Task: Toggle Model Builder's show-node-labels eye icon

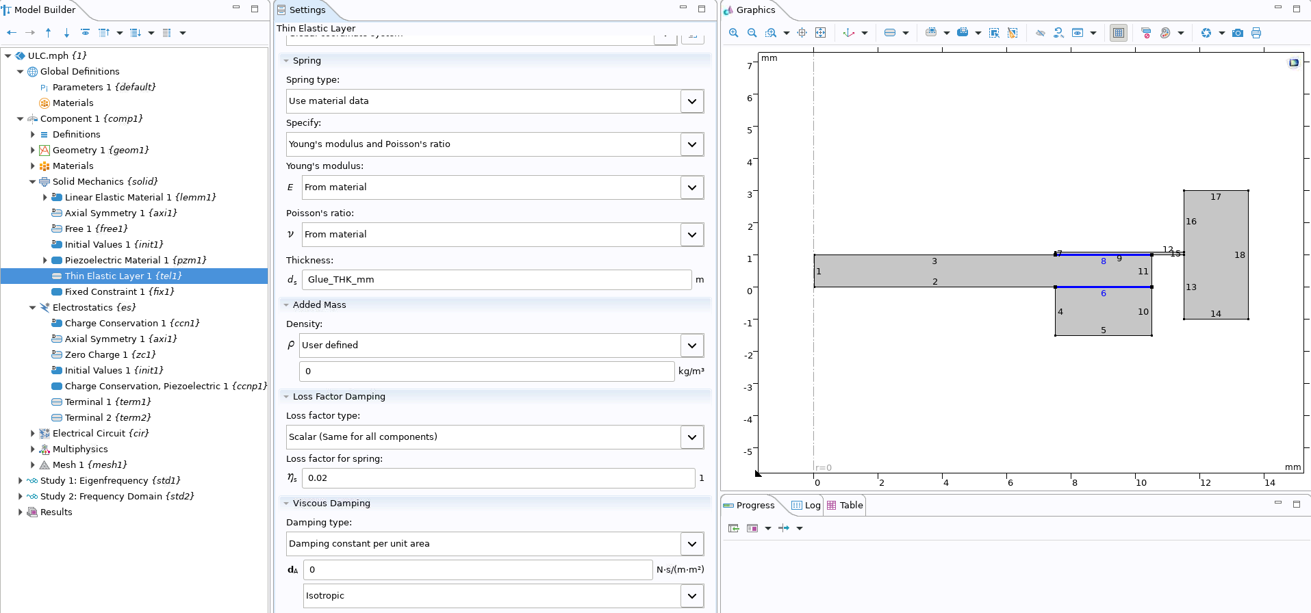Action: pyautogui.click(x=85, y=33)
